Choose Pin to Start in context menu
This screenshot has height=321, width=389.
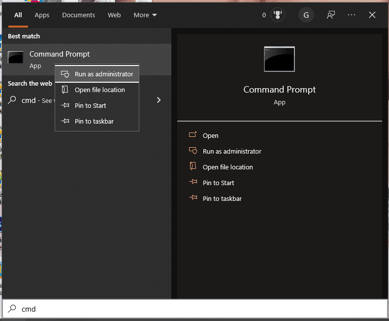(97, 105)
